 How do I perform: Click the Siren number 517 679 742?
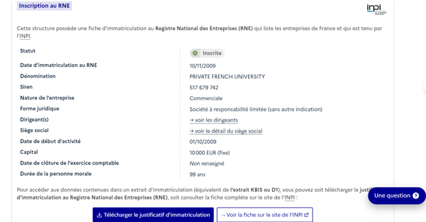[204, 87]
